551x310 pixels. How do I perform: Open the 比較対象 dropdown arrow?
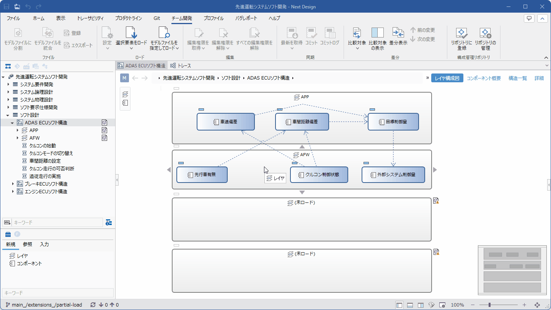[357, 48]
